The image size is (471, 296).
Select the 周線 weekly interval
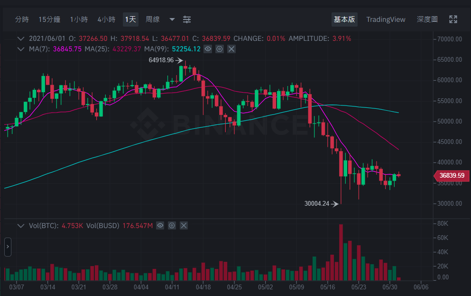tap(153, 19)
